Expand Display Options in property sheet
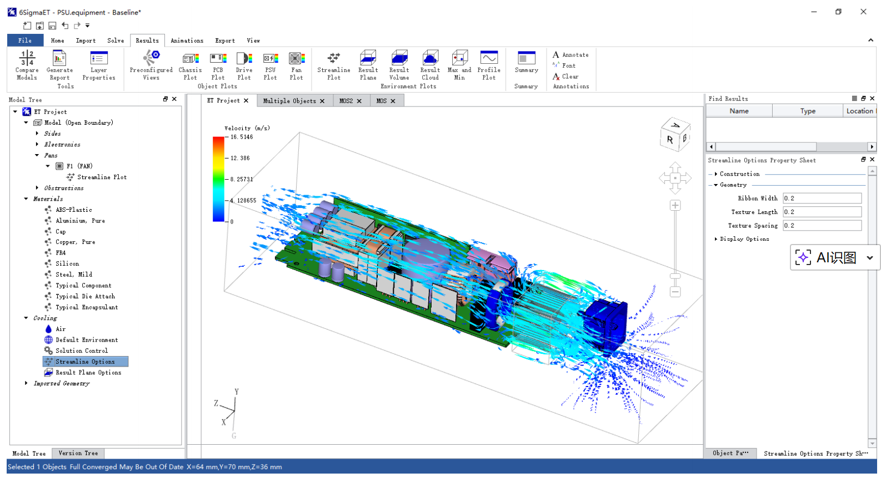The width and height of the screenshot is (881, 478). click(715, 239)
